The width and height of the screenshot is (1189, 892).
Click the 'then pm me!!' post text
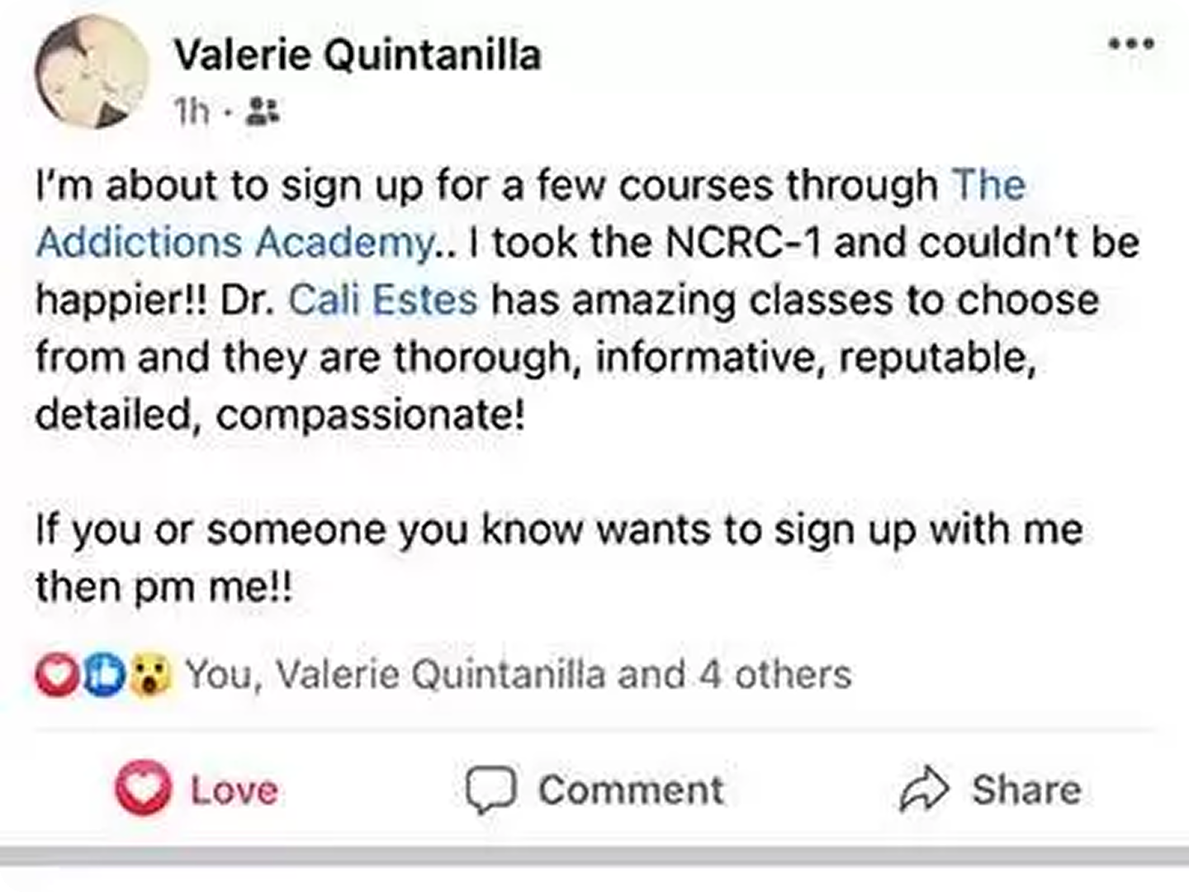click(x=163, y=587)
